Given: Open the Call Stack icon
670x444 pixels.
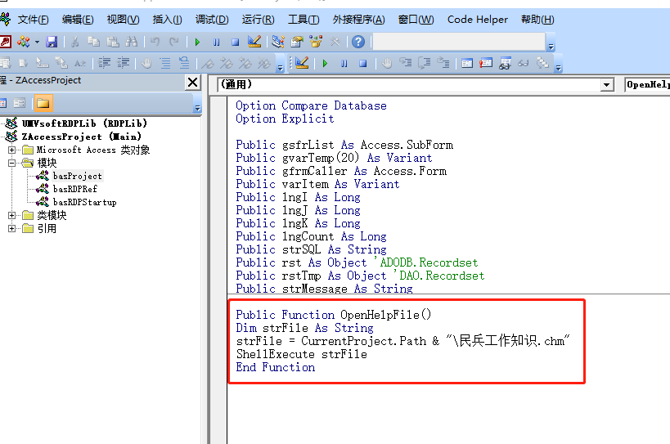Looking at the screenshot, I should pos(542,63).
